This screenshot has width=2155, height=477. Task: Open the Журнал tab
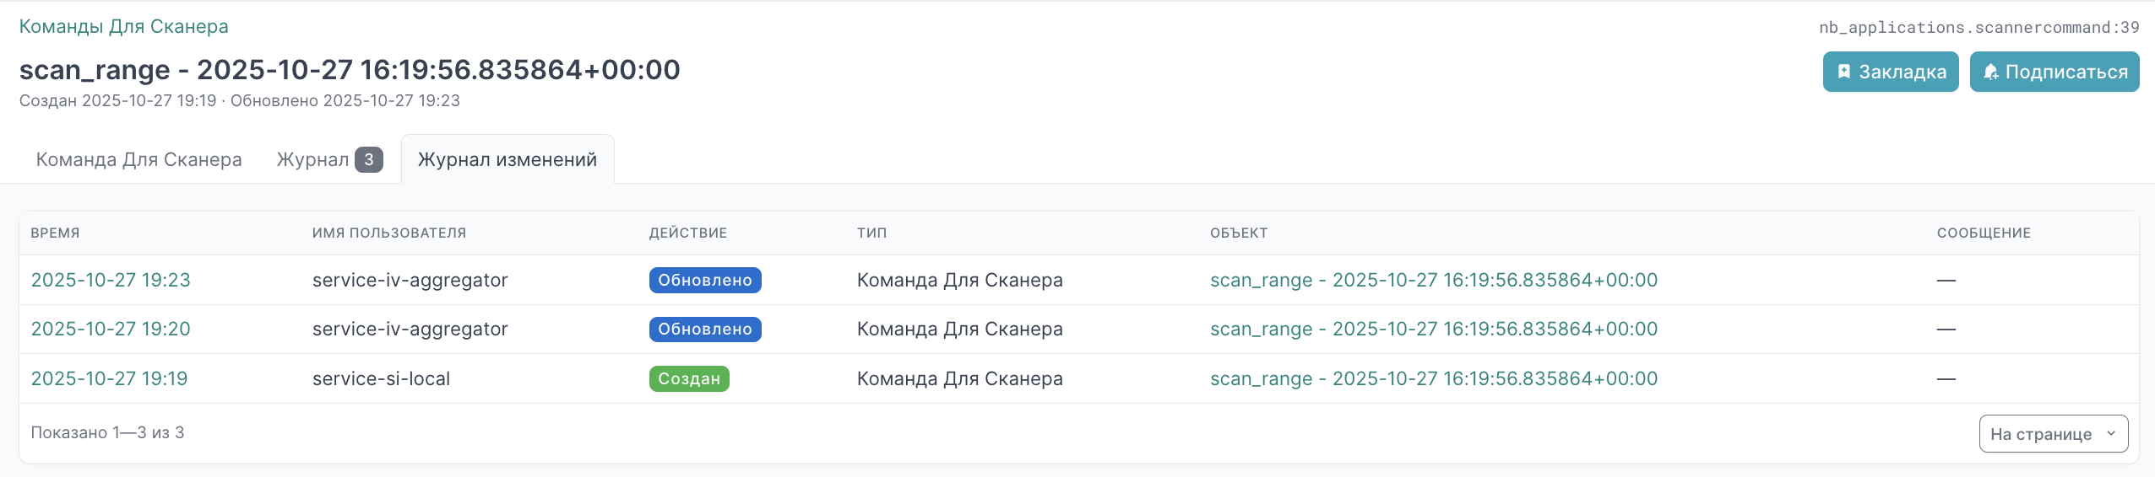pyautogui.click(x=312, y=159)
